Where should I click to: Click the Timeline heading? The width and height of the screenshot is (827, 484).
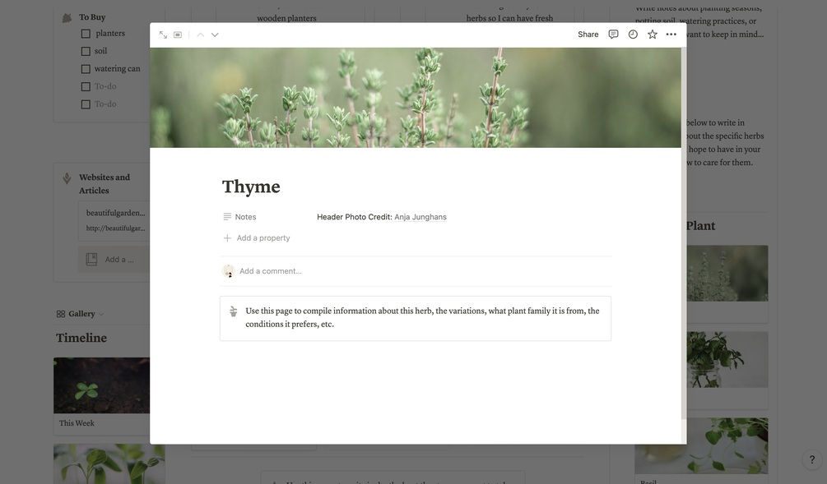coord(81,338)
